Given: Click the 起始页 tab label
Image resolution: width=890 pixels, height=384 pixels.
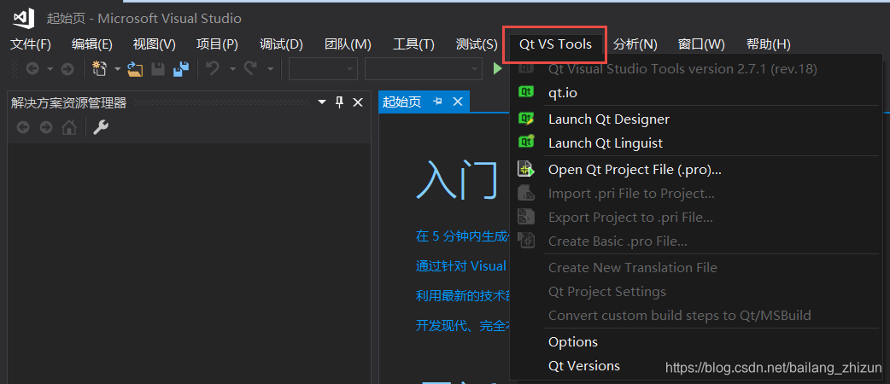Looking at the screenshot, I should 401,102.
